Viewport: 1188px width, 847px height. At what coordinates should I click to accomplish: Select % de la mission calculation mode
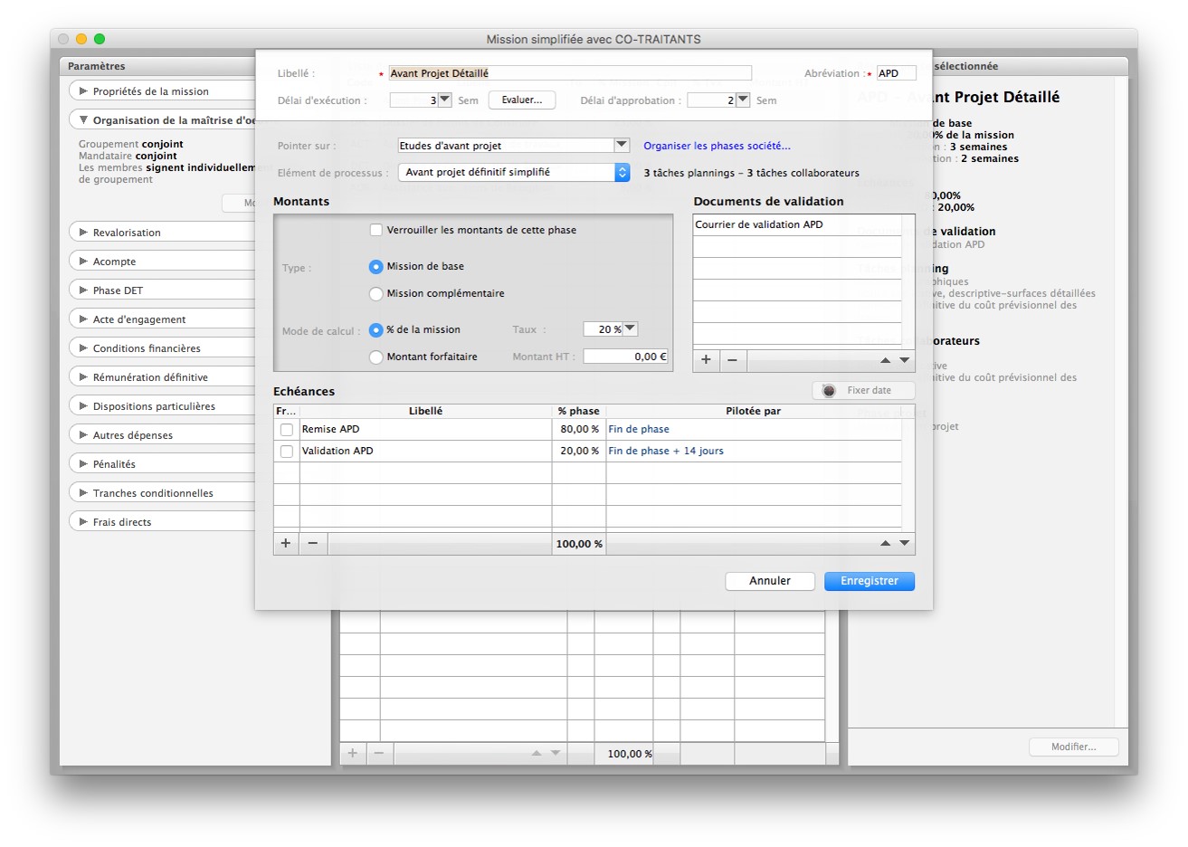tap(376, 329)
